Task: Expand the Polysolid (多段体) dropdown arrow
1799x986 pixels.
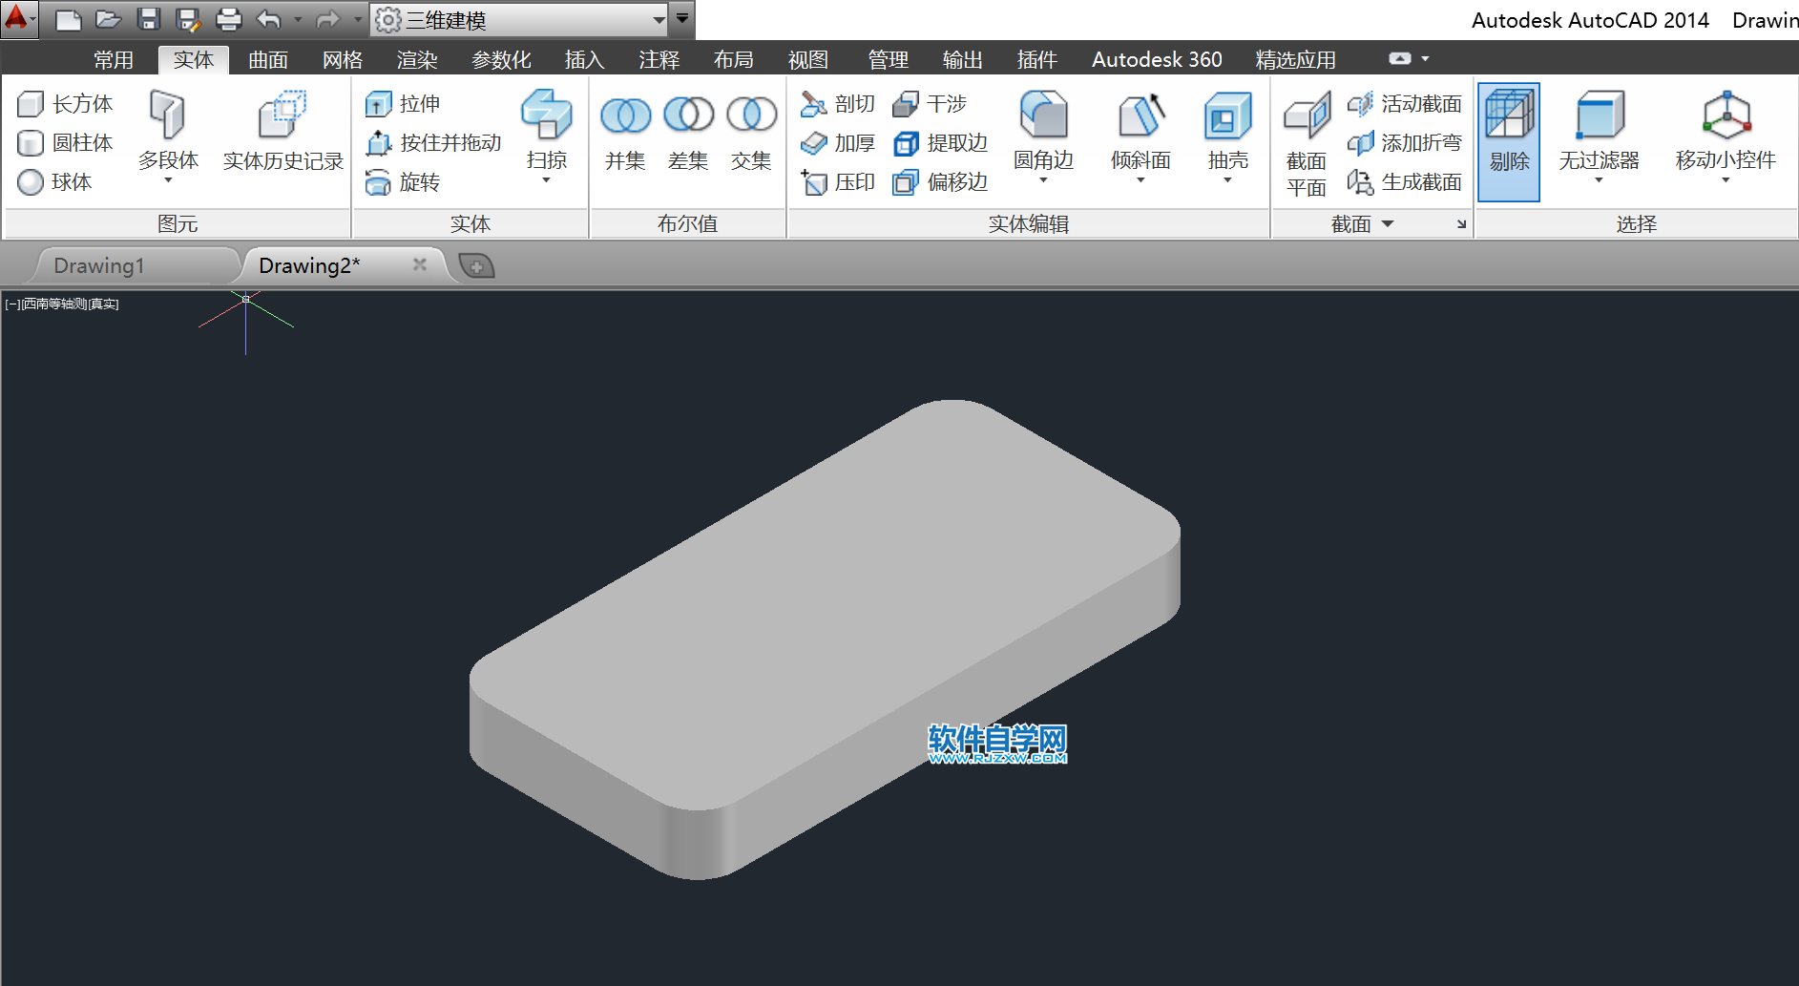Action: (168, 180)
